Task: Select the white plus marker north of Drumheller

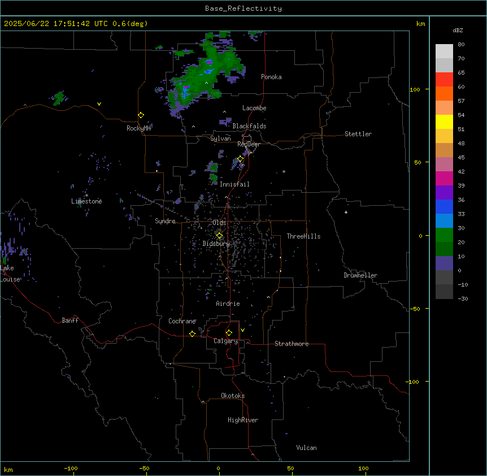Action: (346, 212)
